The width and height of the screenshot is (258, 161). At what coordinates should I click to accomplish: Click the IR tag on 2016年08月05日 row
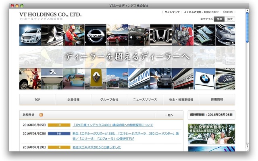click(x=59, y=125)
